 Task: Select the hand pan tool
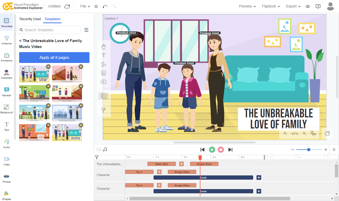(103, 47)
